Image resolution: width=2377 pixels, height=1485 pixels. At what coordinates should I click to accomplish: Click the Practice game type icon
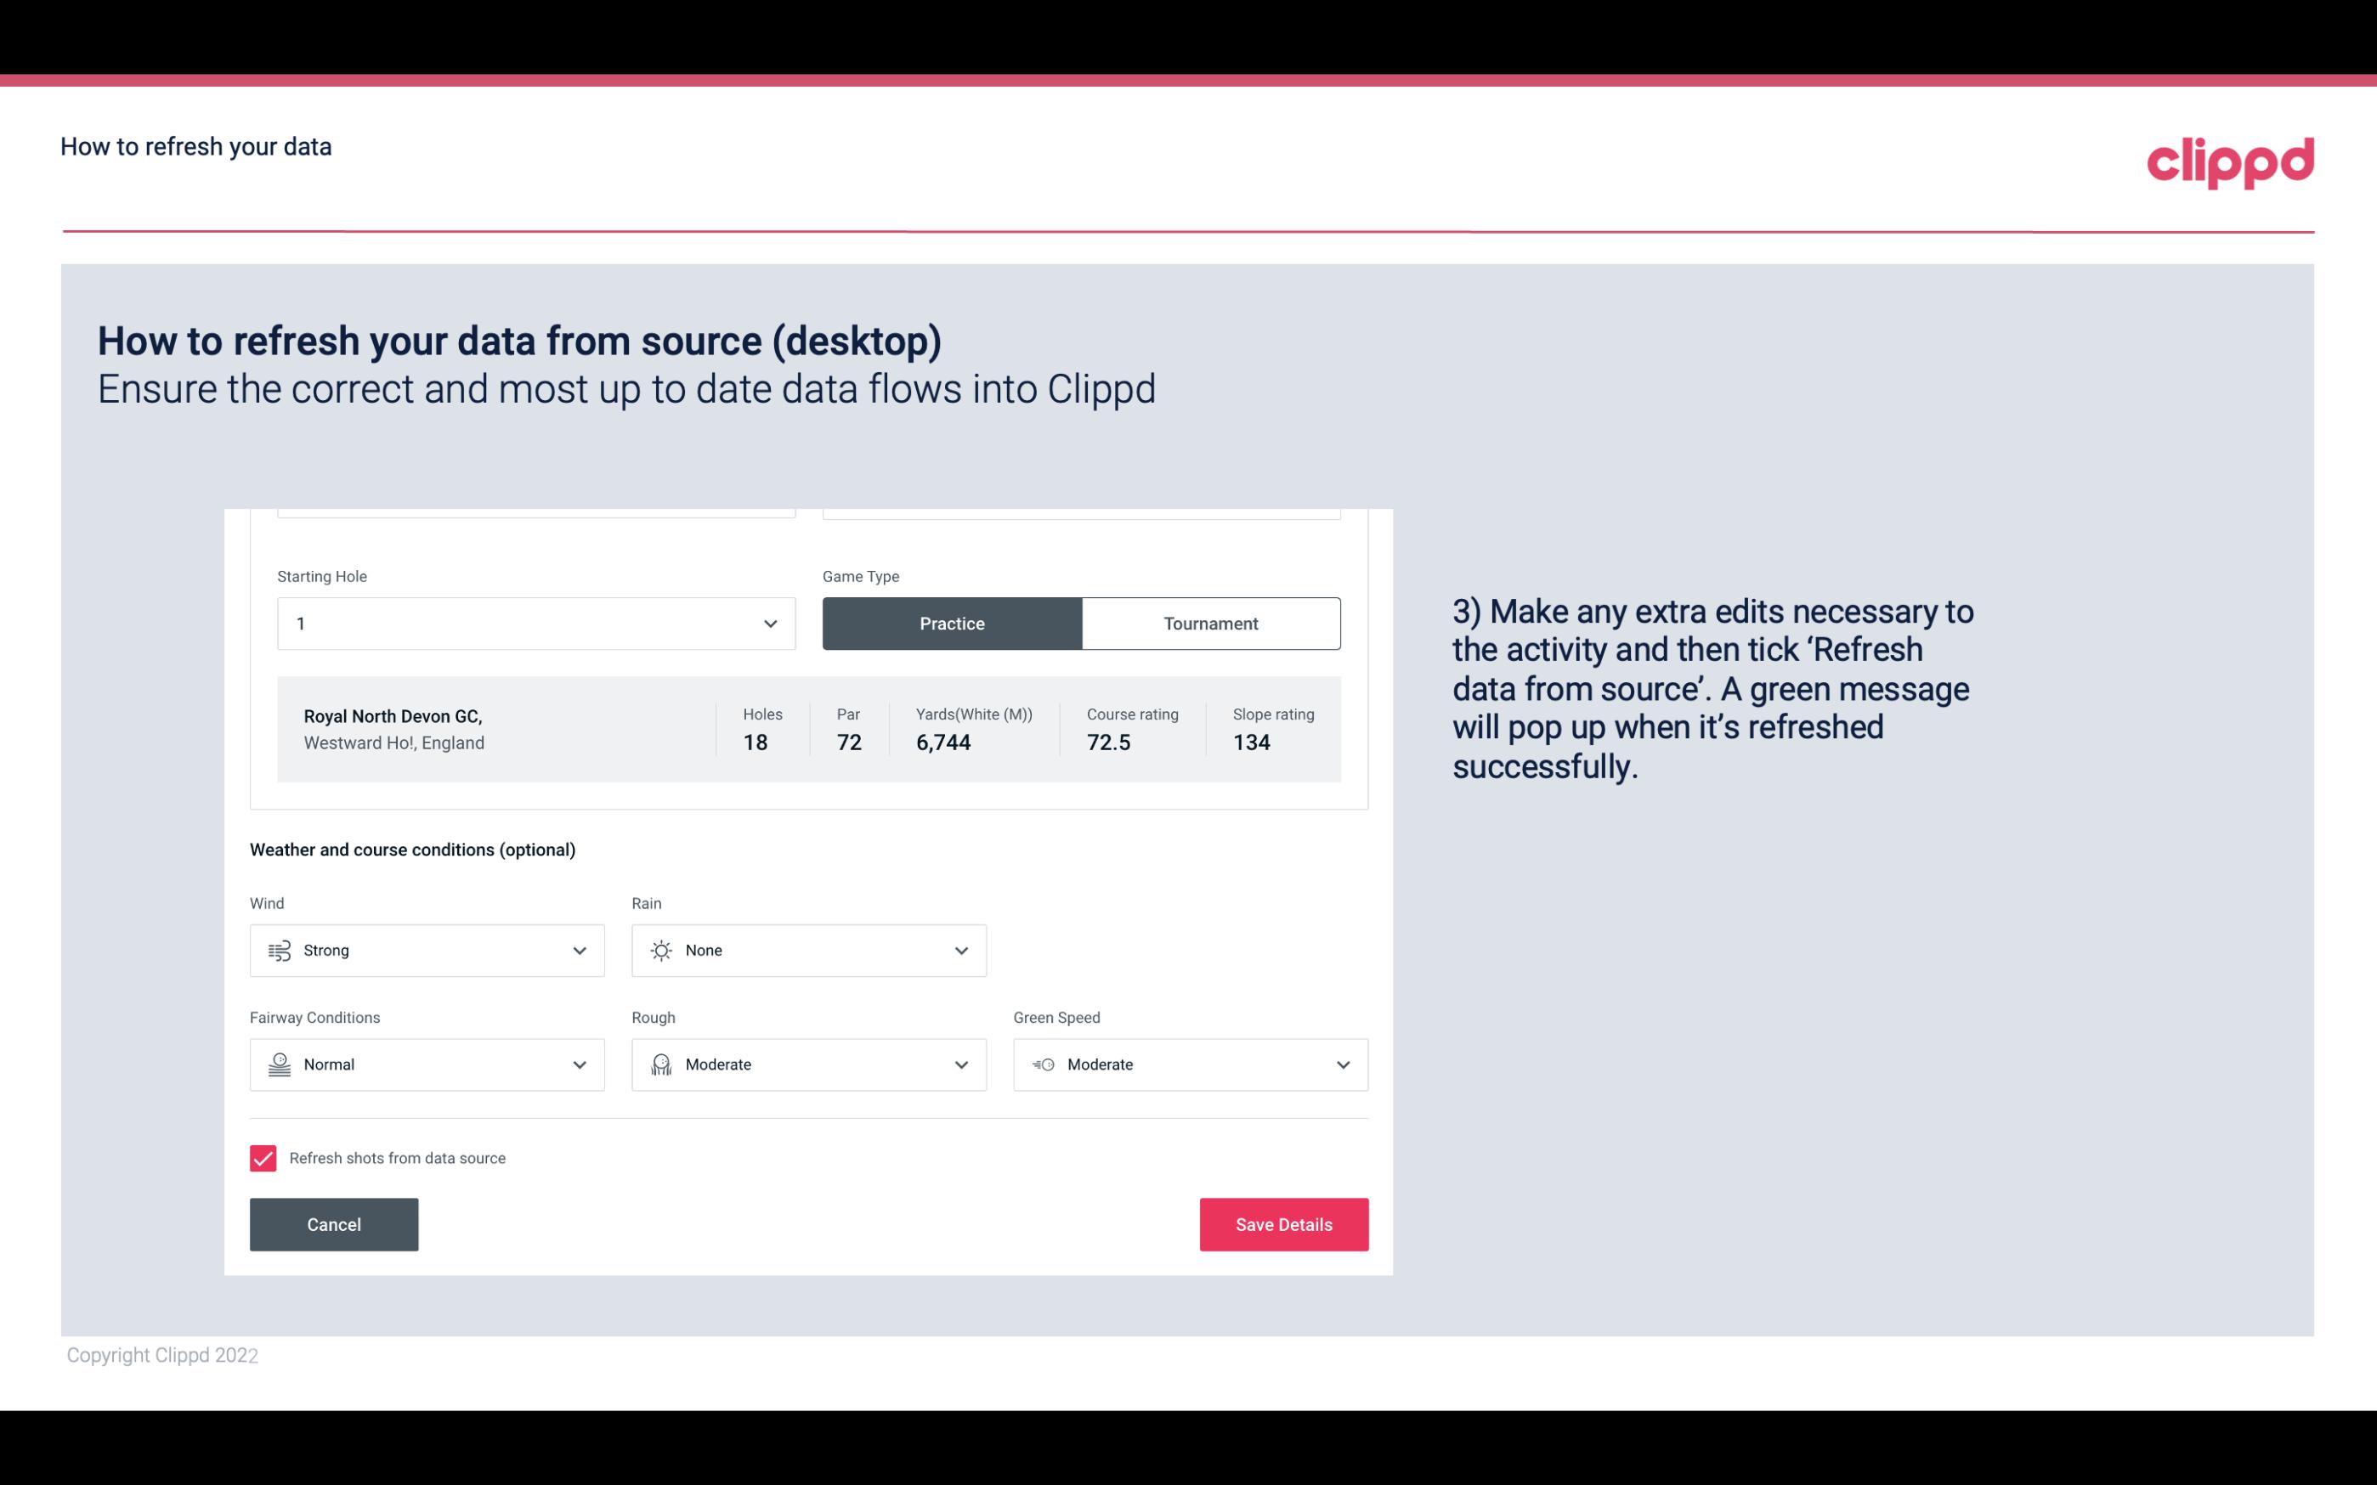pyautogui.click(x=952, y=623)
